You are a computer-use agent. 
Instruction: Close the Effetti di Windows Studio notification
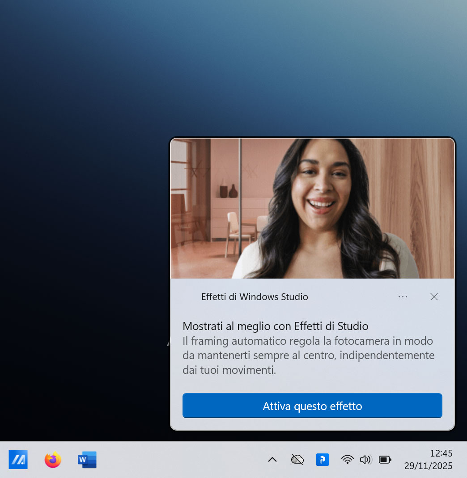coord(434,296)
